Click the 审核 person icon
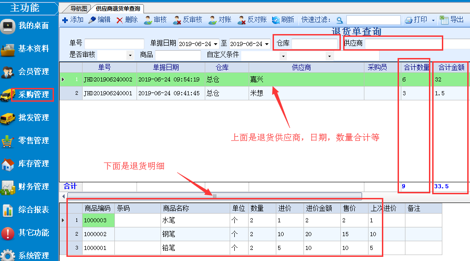Image resolution: width=470 pixels, height=261 pixels. tap(148, 20)
